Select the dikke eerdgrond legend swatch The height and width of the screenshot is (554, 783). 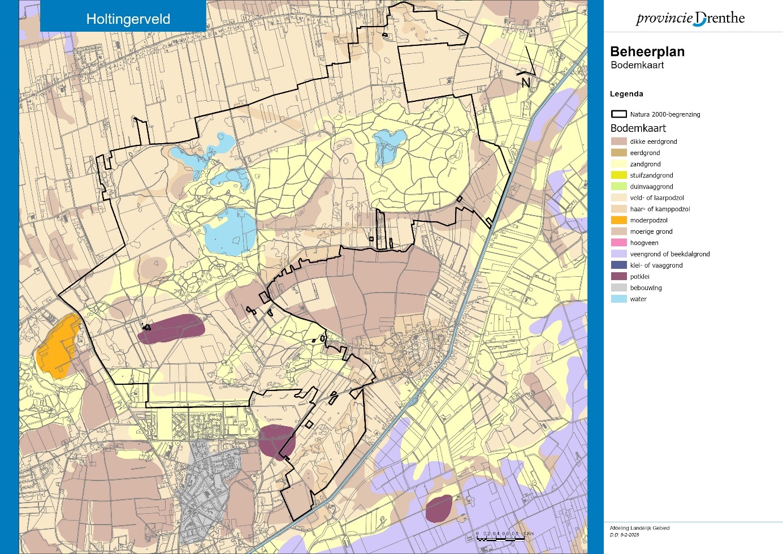(x=618, y=141)
